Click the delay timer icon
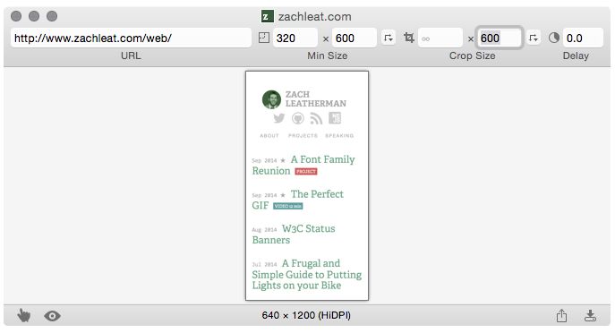The width and height of the screenshot is (615, 333). tap(554, 38)
